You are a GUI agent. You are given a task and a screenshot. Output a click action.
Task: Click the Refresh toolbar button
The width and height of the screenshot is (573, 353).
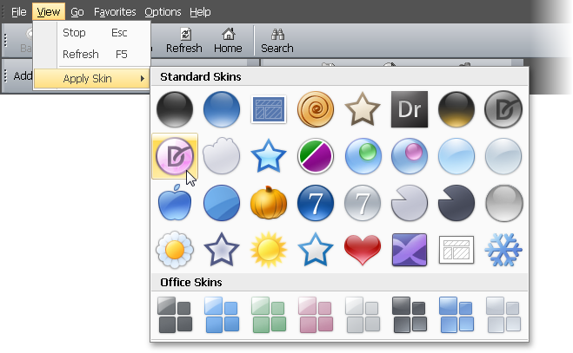(184, 40)
